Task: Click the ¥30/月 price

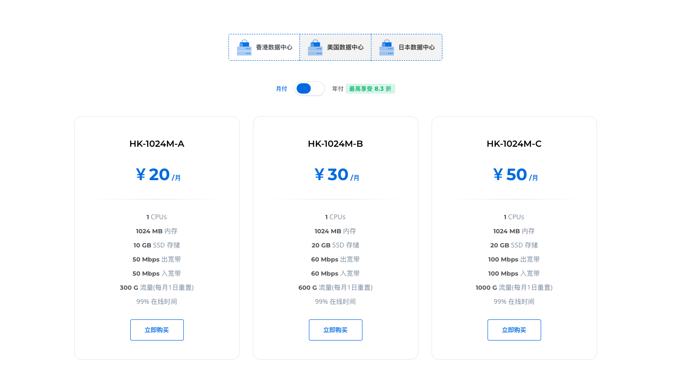Action: [336, 175]
